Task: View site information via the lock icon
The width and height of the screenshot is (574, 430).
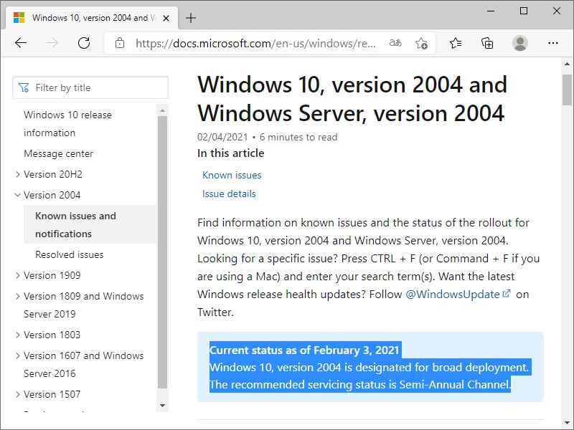Action: [119, 42]
